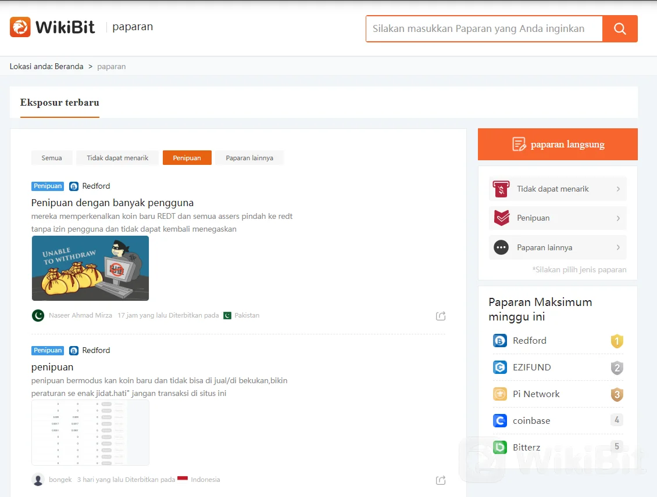
Task: Select the Paparan lainnya filter tab
Action: [x=249, y=158]
